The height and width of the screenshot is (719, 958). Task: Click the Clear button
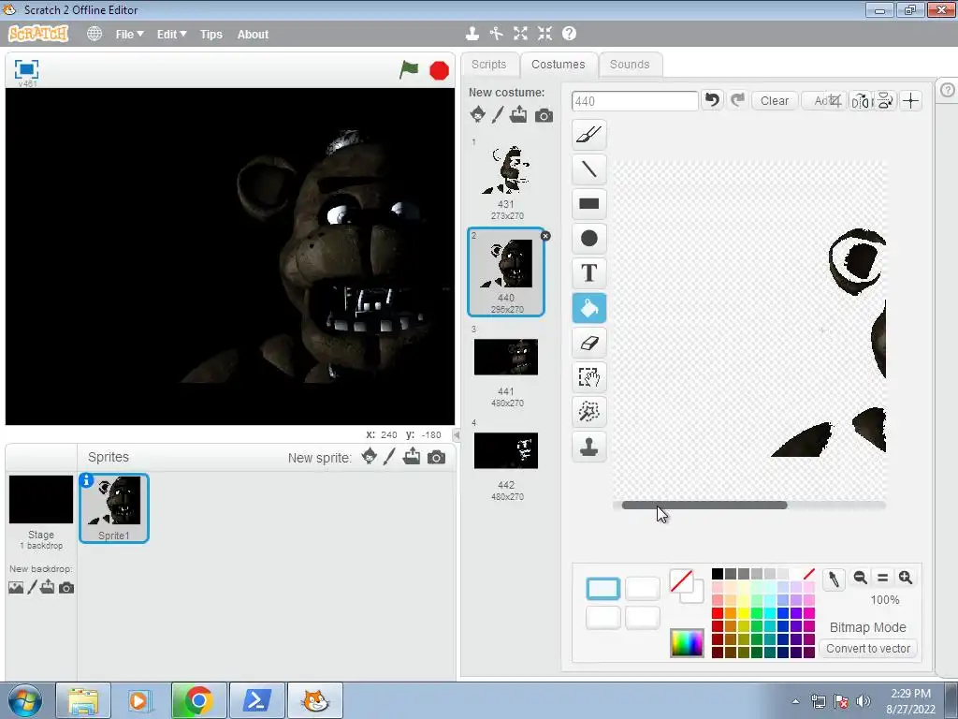click(x=774, y=101)
